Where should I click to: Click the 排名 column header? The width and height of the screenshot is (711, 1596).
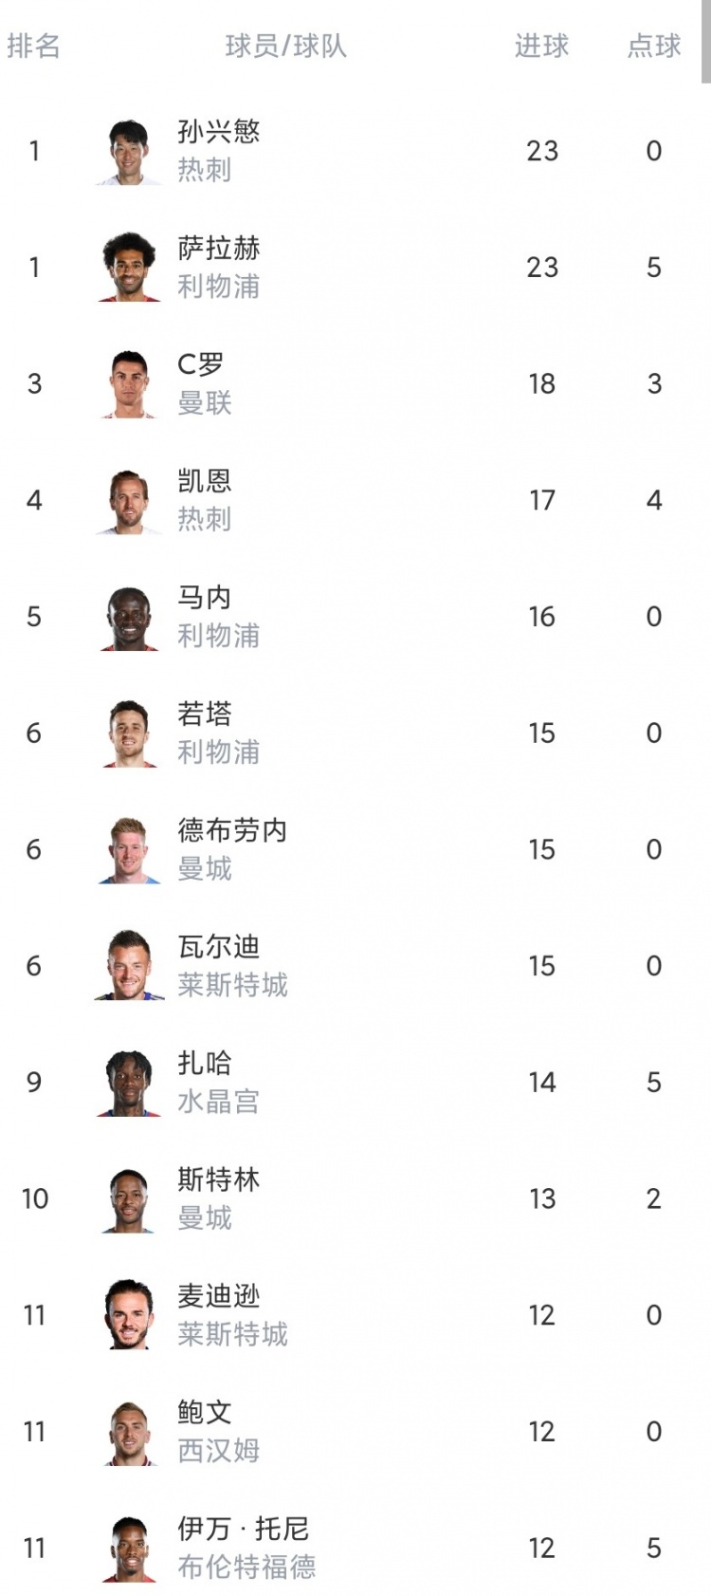(34, 46)
